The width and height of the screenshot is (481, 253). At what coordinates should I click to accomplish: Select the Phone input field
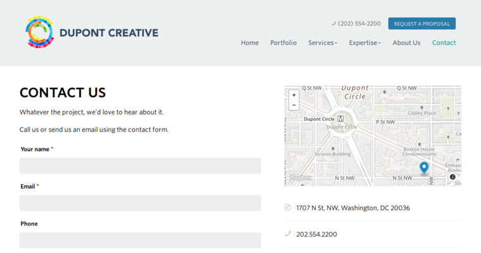tap(140, 240)
